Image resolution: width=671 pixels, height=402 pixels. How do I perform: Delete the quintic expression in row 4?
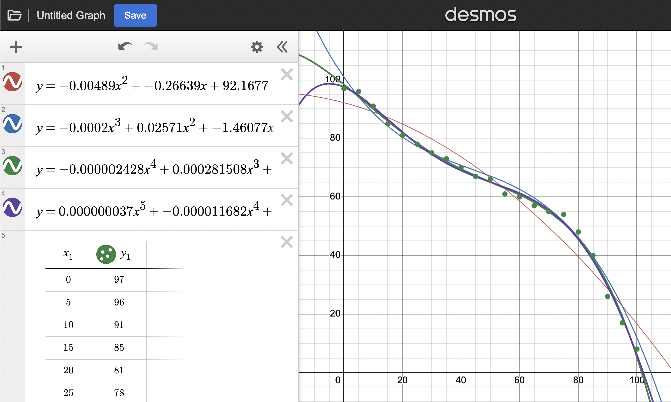[287, 200]
